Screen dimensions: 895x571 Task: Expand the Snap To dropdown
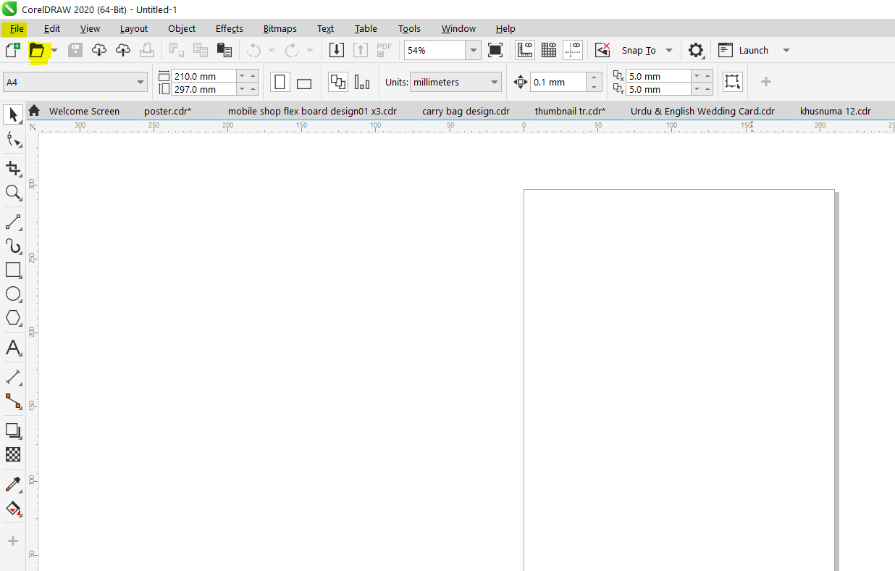(x=668, y=50)
